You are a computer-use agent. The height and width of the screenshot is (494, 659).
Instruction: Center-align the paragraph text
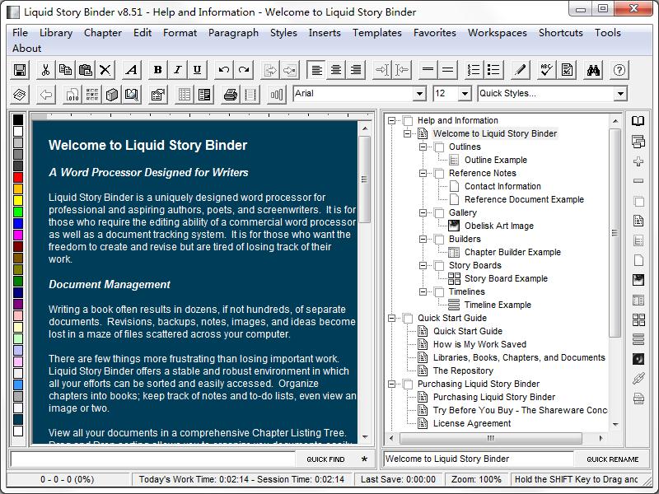(336, 70)
